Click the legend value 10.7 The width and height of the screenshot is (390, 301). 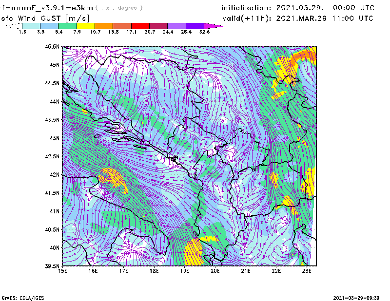click(95, 32)
